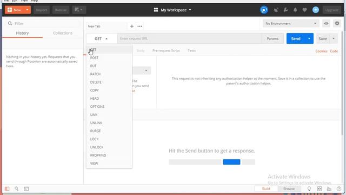The image size is (346, 195).
Task: Expand the Send button dropdown arrow
Action: pos(309,38)
